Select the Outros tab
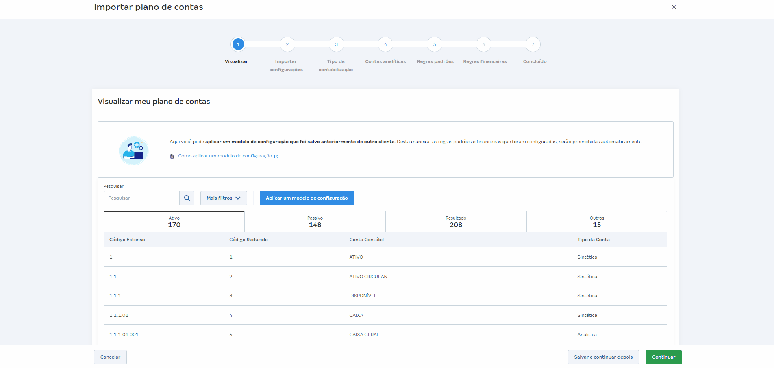The height and width of the screenshot is (368, 774). [x=596, y=222]
